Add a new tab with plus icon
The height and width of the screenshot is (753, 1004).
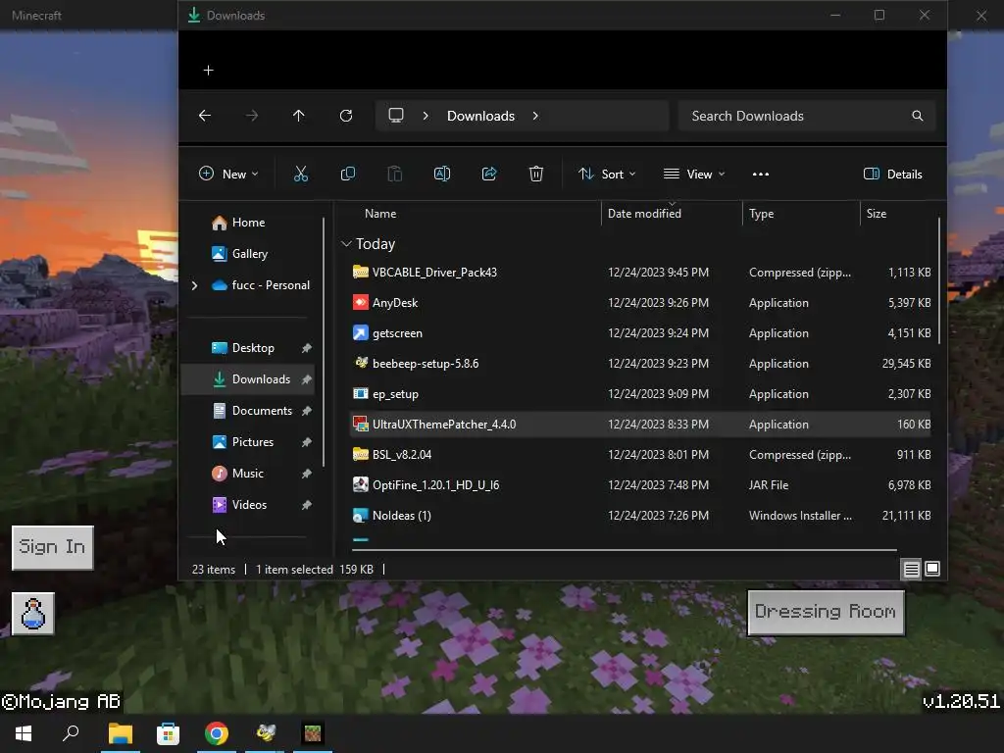(x=208, y=70)
